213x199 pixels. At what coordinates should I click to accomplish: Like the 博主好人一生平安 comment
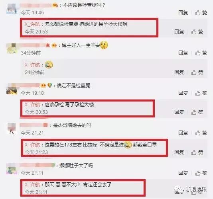[x=201, y=53]
